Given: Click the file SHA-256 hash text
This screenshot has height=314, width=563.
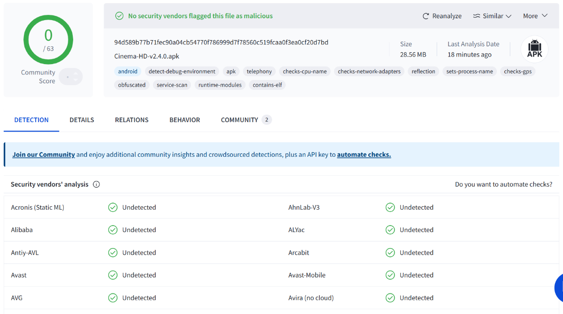Looking at the screenshot, I should tap(221, 42).
